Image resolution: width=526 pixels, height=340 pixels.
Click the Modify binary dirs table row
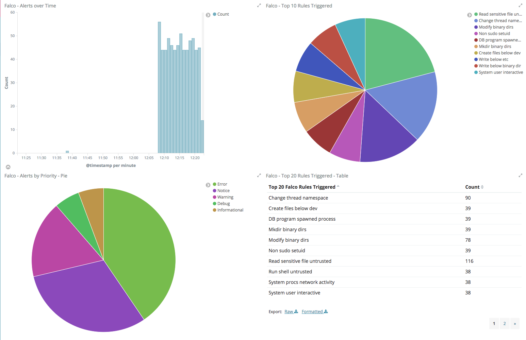[394, 240]
